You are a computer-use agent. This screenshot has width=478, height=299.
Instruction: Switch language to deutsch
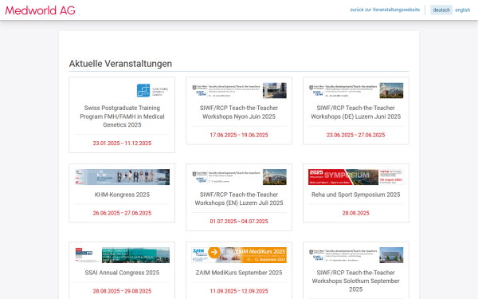pyautogui.click(x=441, y=10)
